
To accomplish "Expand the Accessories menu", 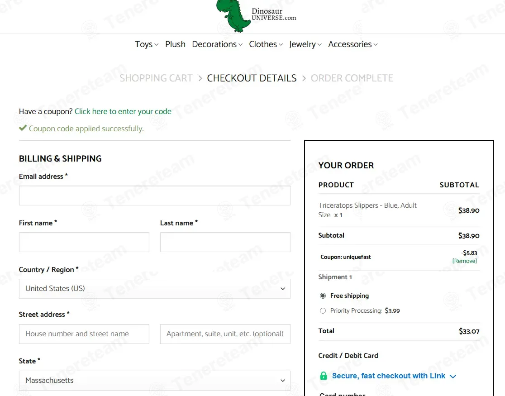I will [x=353, y=44].
